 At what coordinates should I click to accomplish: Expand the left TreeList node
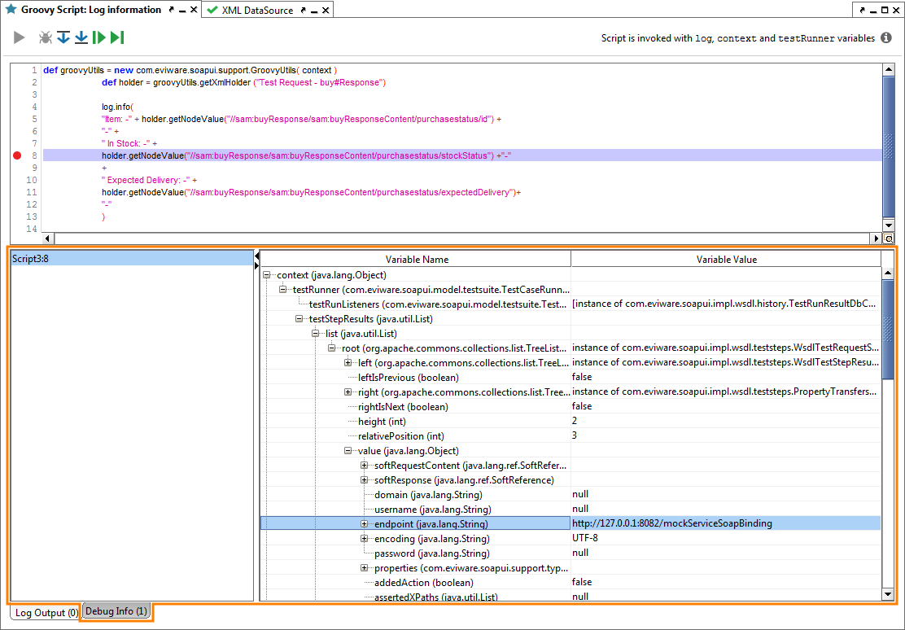tap(348, 363)
